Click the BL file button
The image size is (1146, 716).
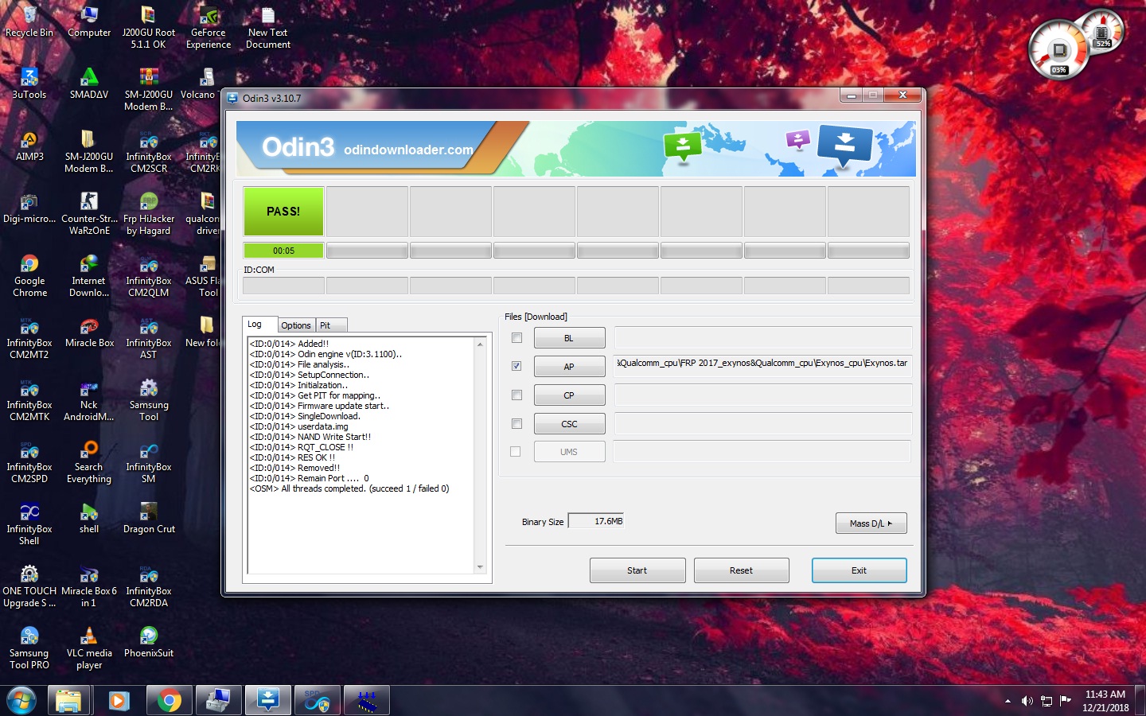point(569,338)
